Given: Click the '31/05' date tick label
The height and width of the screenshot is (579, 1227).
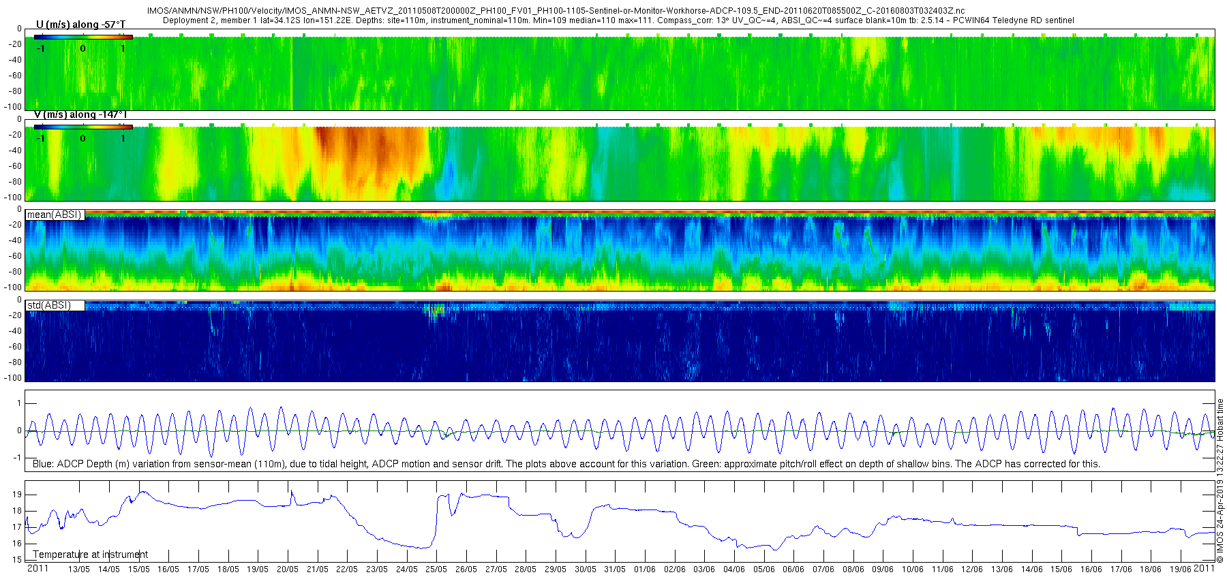Looking at the screenshot, I should coord(615,569).
